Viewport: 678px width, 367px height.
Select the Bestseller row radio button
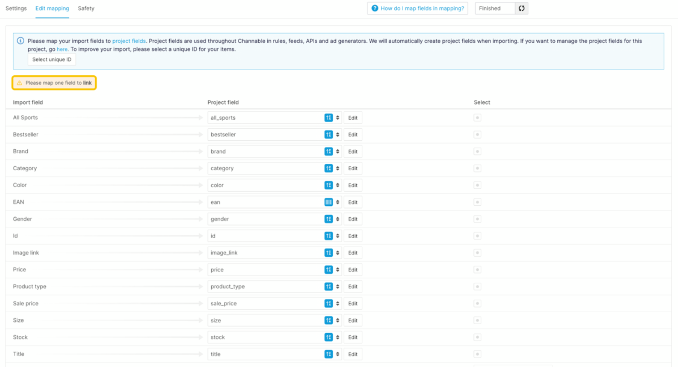click(477, 135)
